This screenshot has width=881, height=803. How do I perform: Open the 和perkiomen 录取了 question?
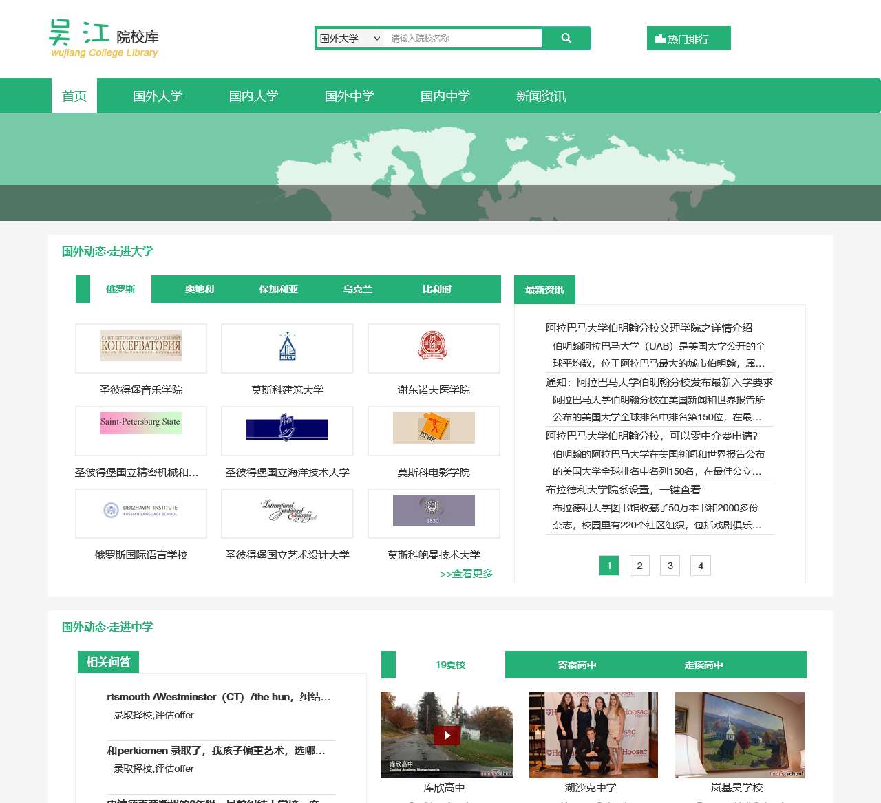(216, 751)
